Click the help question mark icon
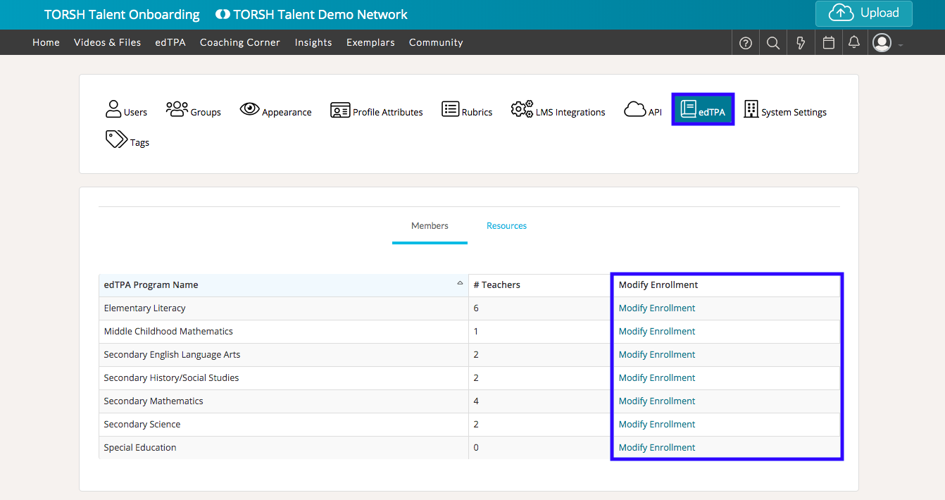Viewport: 945px width, 500px height. point(746,43)
